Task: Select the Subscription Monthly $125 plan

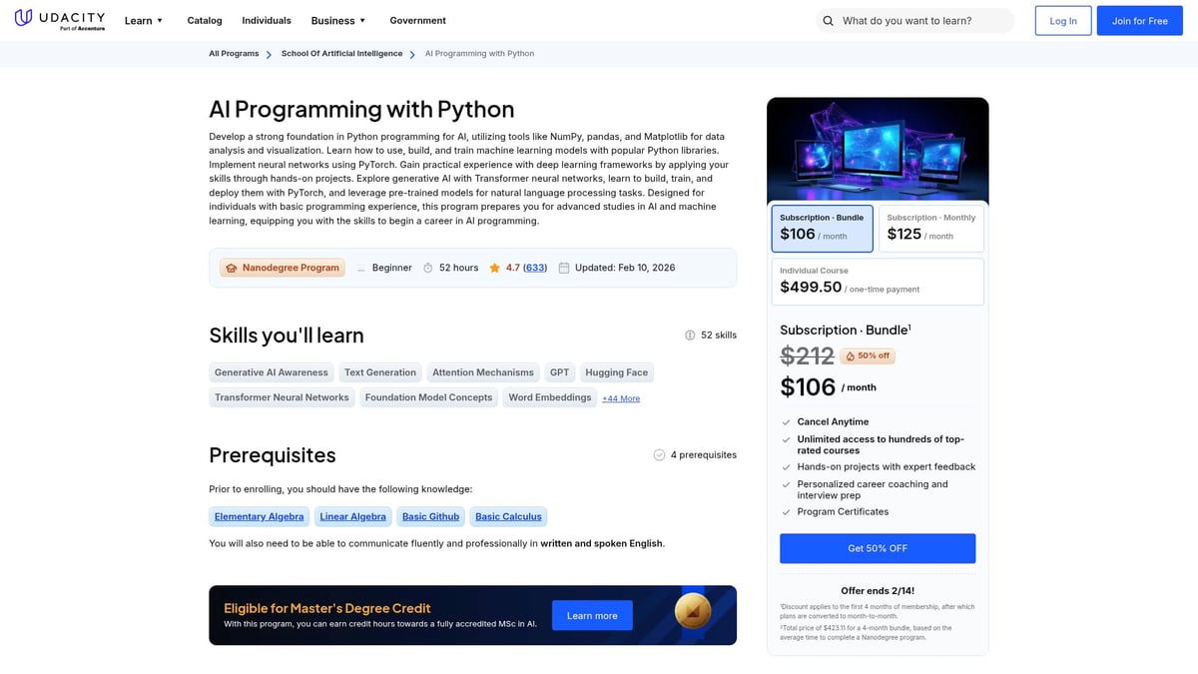Action: (x=931, y=229)
